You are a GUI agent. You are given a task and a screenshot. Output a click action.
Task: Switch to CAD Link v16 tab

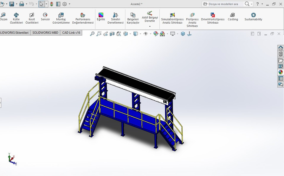[x=71, y=33]
